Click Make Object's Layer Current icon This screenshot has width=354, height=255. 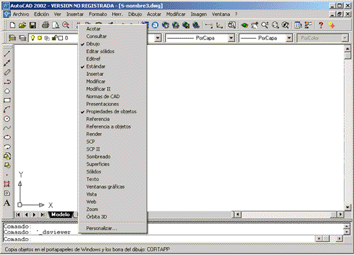[x=12, y=38]
